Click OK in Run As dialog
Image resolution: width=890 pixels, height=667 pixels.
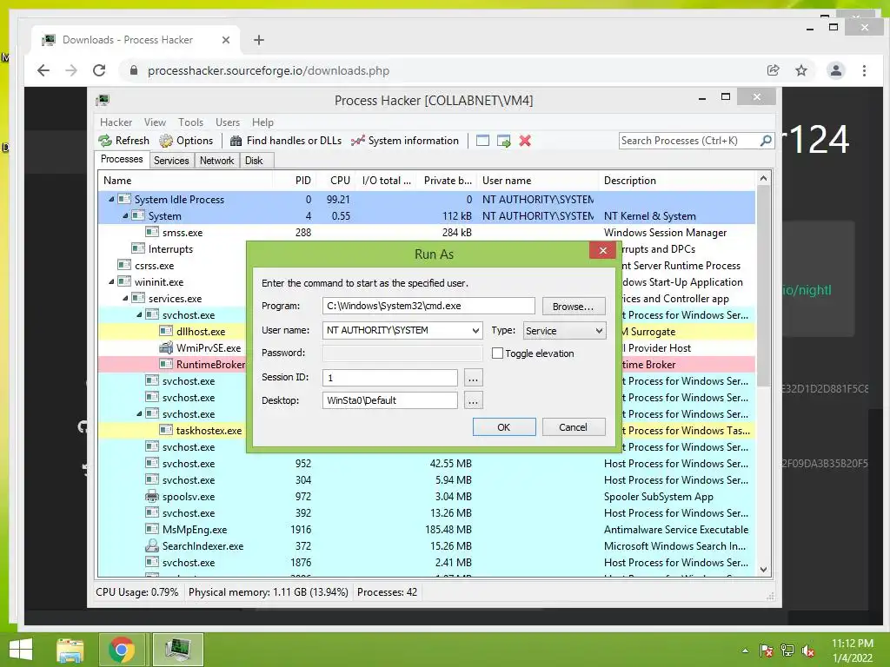point(504,427)
